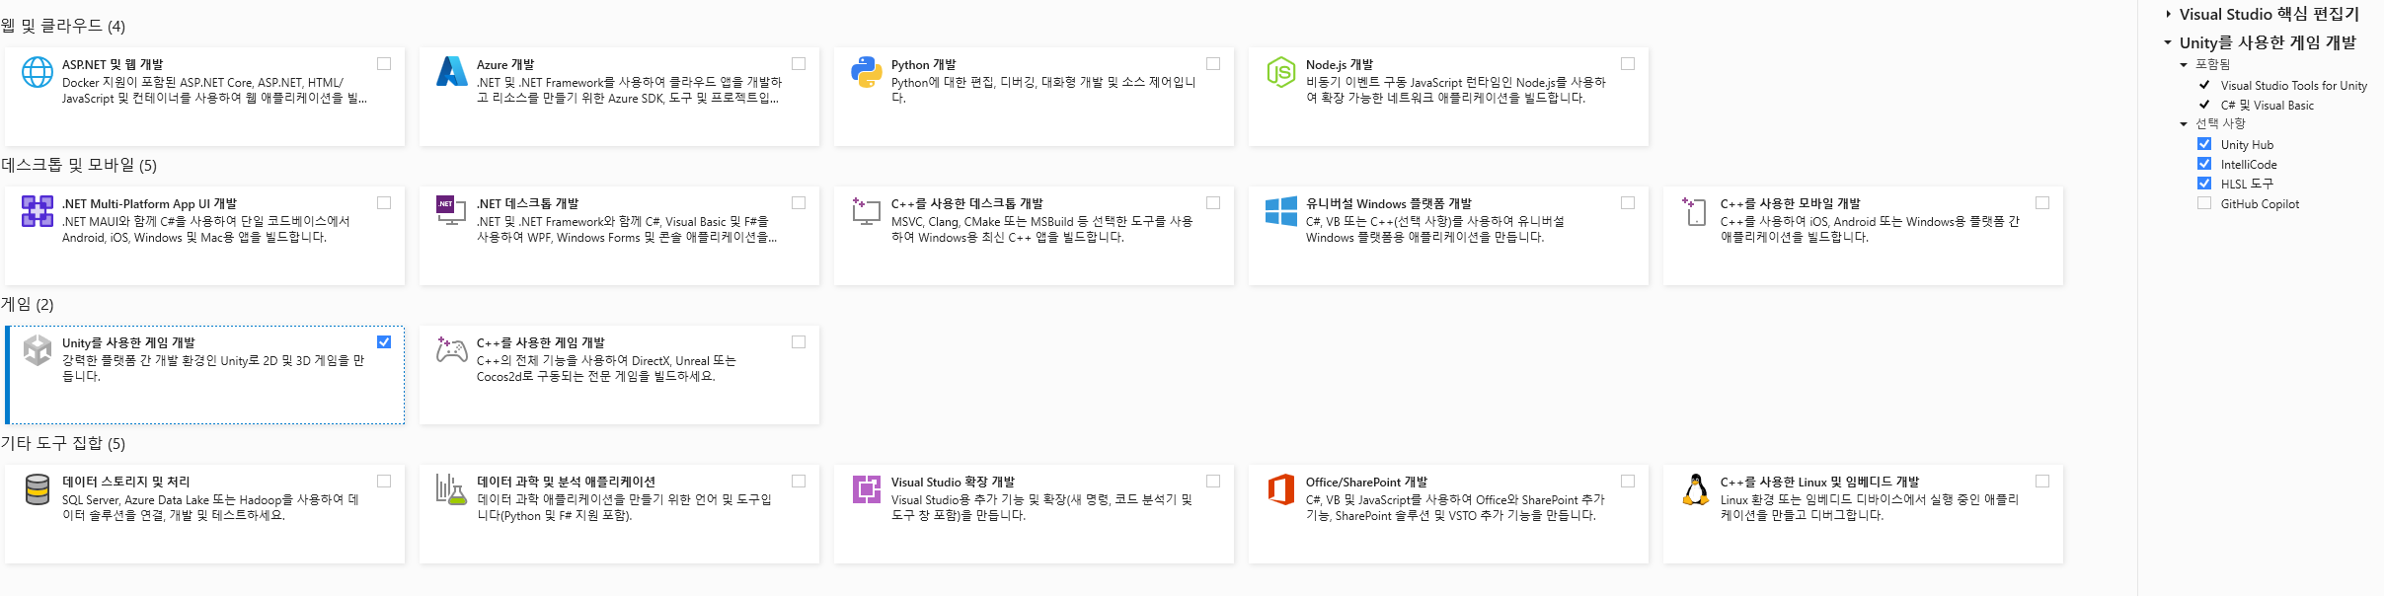Click the ASP.NET 및 웹 개발 title text
Viewport: 2384px width, 596px height.
click(x=113, y=64)
